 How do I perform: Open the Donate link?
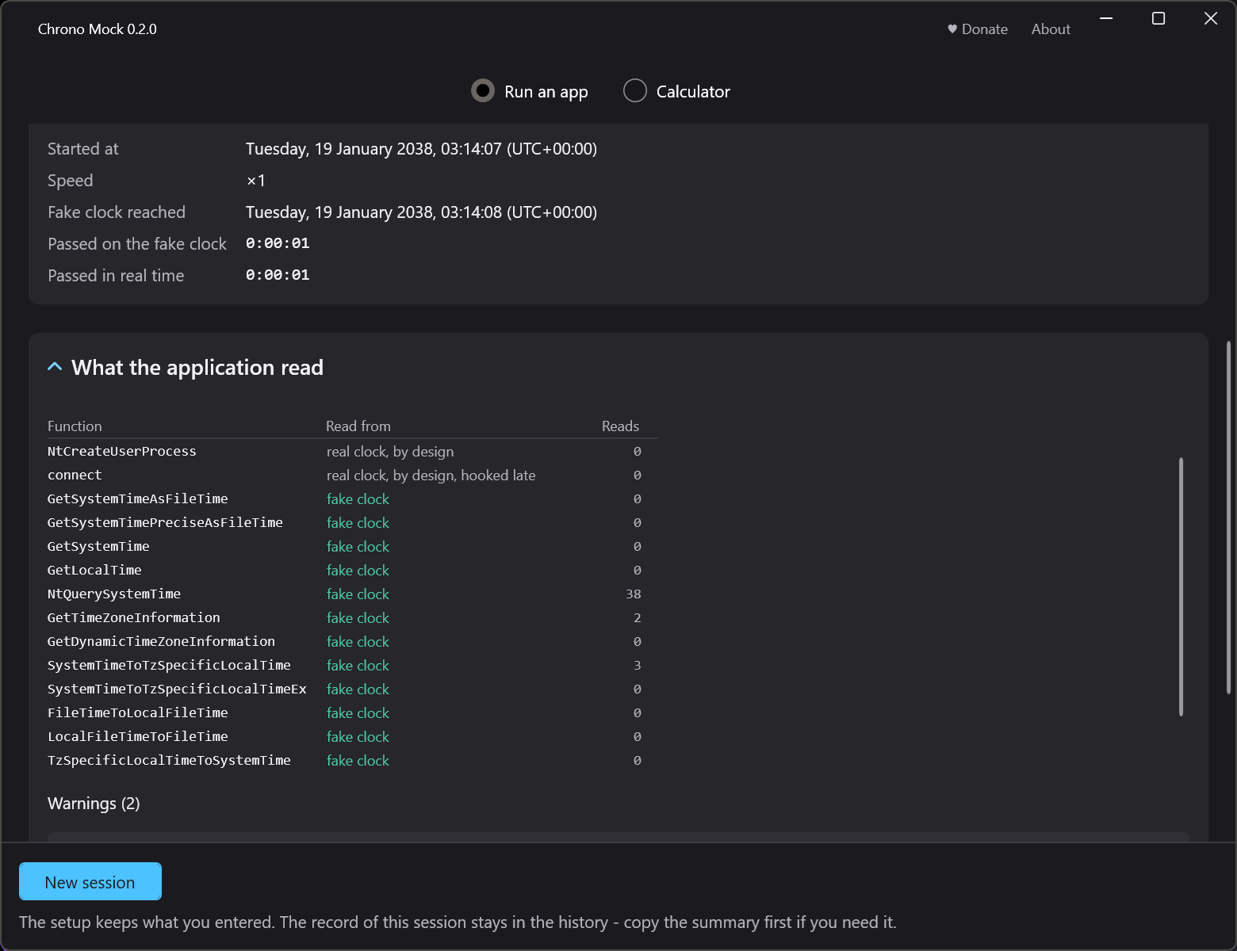click(x=978, y=29)
